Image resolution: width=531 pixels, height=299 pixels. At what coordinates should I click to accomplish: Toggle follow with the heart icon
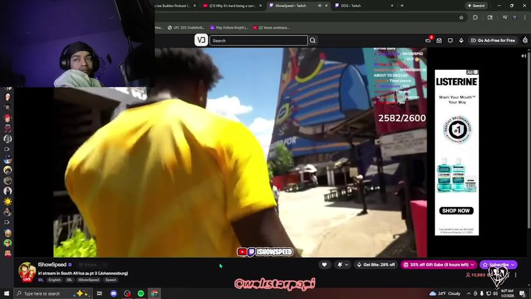(x=324, y=265)
